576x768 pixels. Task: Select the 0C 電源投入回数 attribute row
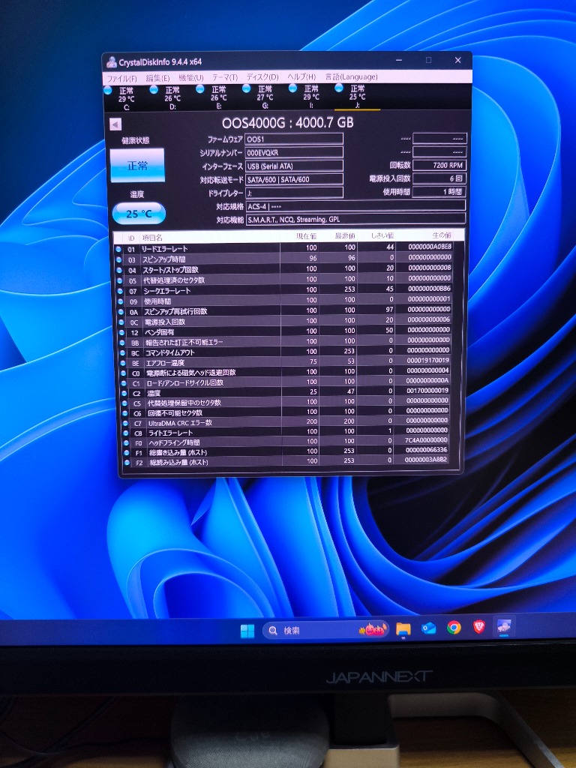pyautogui.click(x=284, y=321)
